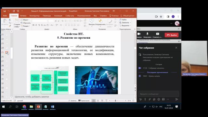Mute the microphone in Teams meeting
The image size is (208, 117).
pos(147,35)
